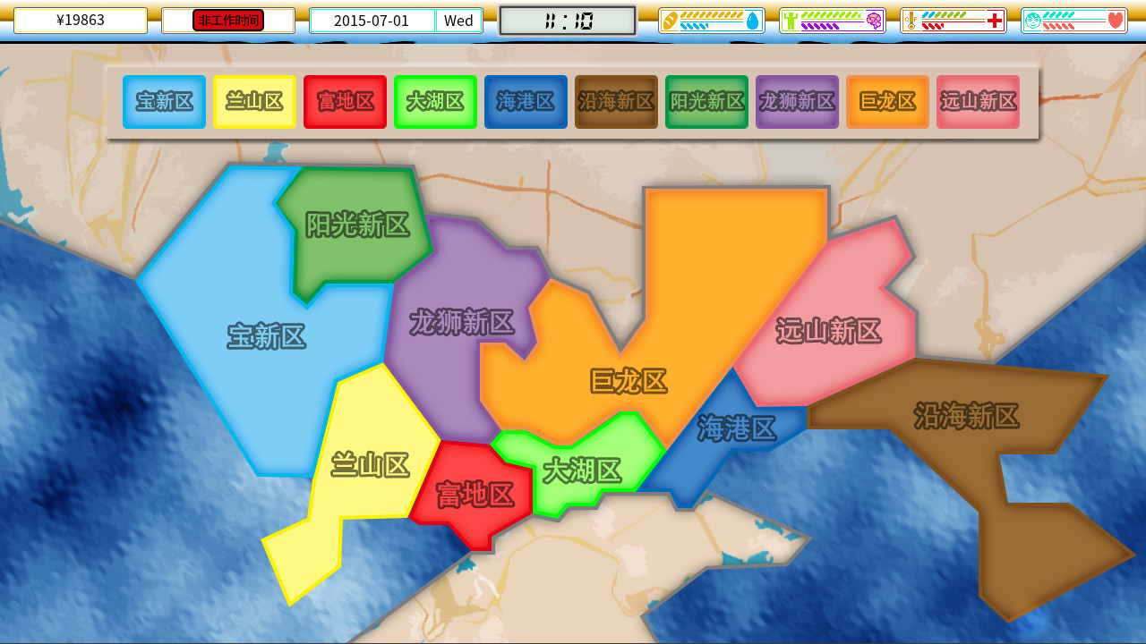This screenshot has height=644, width=1146.
Task: Click the 远山新区 pink button in top bar
Action: click(978, 102)
